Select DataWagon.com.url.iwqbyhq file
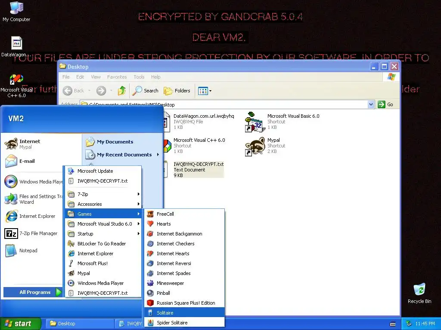Viewport: 441px width, 330px height. click(199, 122)
